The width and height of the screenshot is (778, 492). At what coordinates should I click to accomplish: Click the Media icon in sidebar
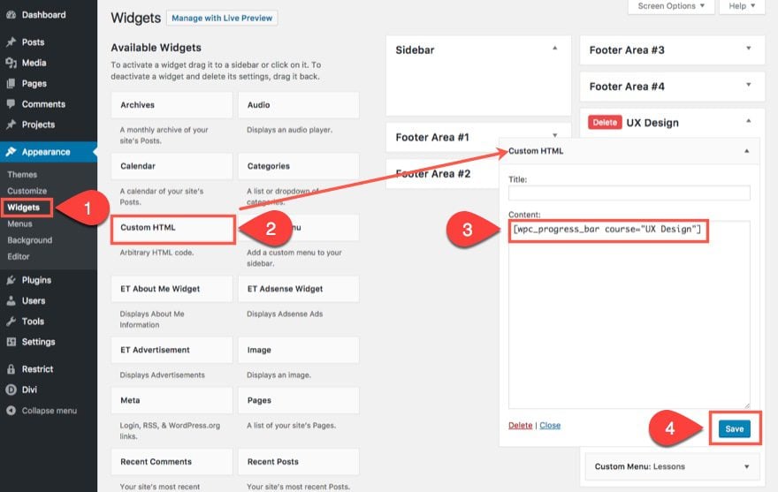11,63
